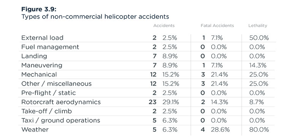Image resolution: width=304 pixels, height=137 pixels.
Task: Select the Landing row label
Action: pos(34,56)
